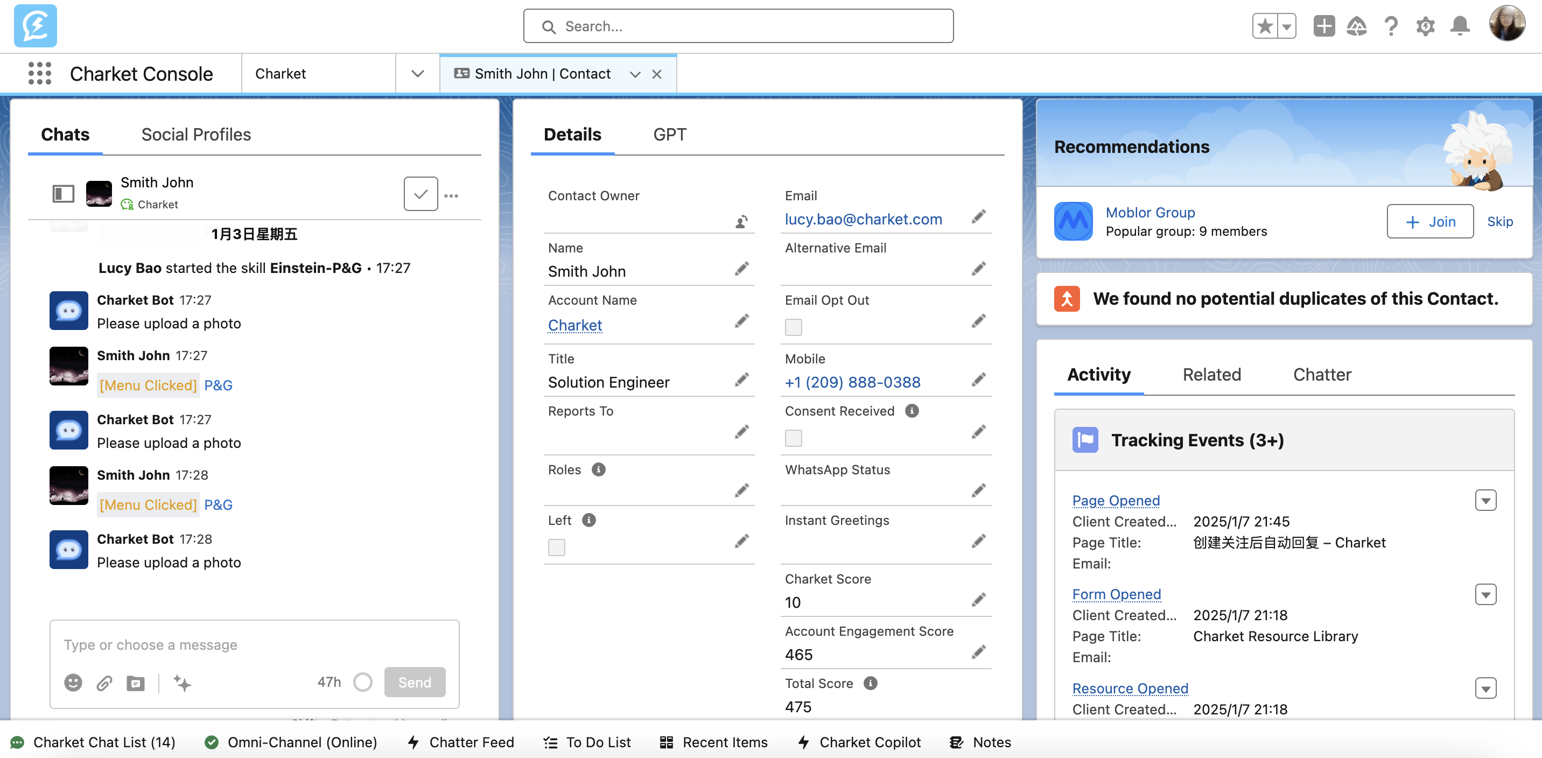Viewport: 1542px width, 758px height.
Task: Close the Smith John Contact tab
Action: pyautogui.click(x=657, y=74)
